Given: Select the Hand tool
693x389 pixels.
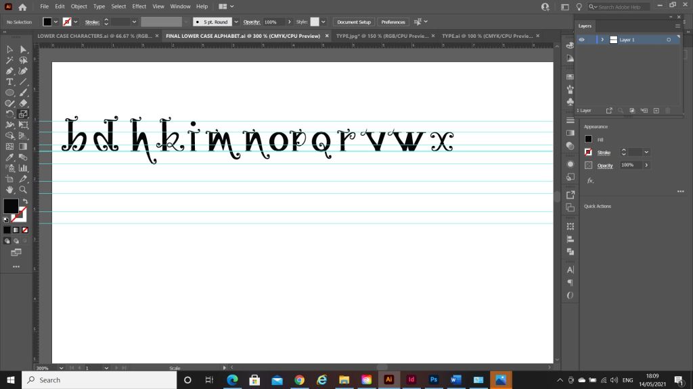Looking at the screenshot, I should click(x=9, y=190).
